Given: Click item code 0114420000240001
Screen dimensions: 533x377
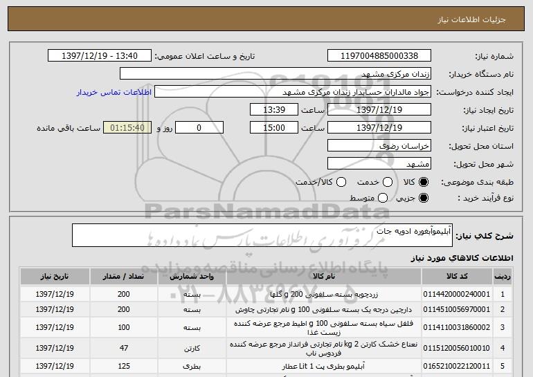Looking at the screenshot, I should [457, 294].
